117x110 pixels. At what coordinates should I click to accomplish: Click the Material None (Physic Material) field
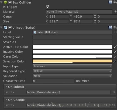[79, 12]
